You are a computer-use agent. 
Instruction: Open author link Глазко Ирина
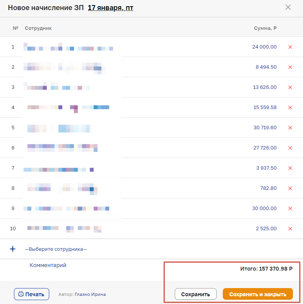(x=90, y=294)
